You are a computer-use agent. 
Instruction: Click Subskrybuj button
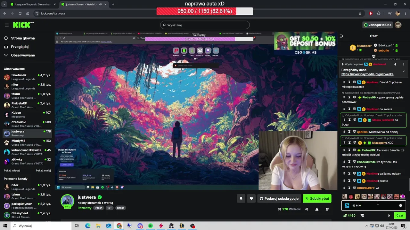coord(317,198)
